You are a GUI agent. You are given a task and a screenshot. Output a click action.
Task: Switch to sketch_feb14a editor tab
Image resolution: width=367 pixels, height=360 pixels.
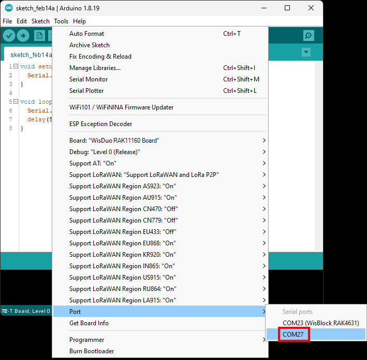click(28, 55)
